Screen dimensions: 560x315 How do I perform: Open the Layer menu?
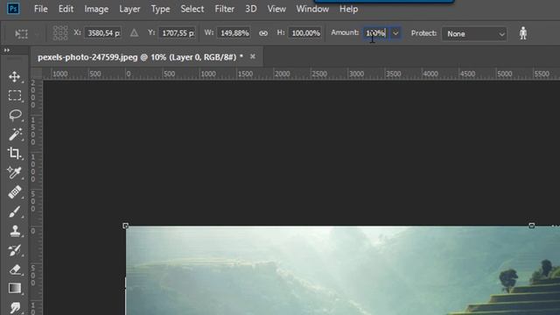click(x=129, y=9)
